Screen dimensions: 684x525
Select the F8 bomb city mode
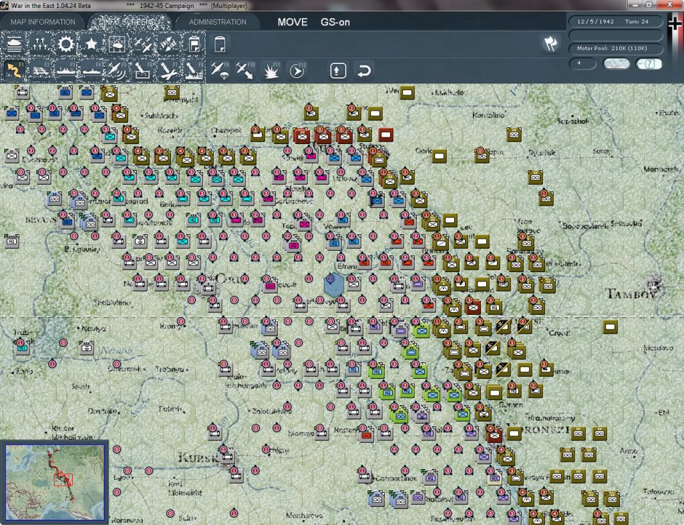click(194, 71)
